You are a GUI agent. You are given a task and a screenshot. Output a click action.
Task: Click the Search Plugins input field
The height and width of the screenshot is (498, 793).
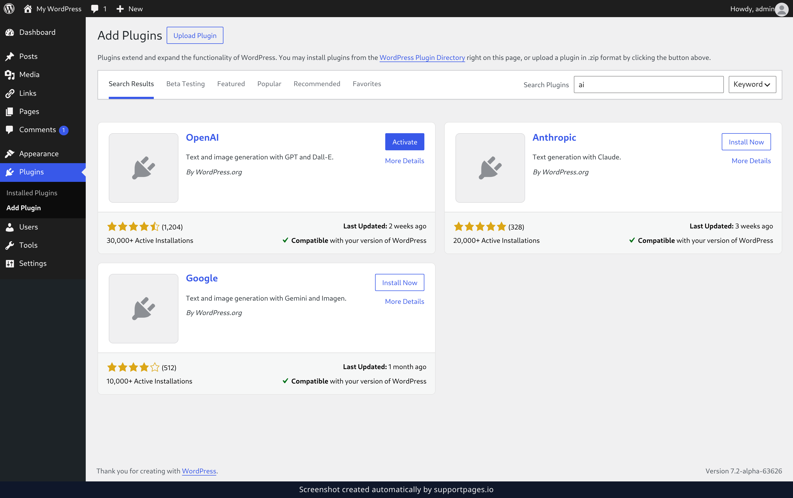pyautogui.click(x=648, y=85)
